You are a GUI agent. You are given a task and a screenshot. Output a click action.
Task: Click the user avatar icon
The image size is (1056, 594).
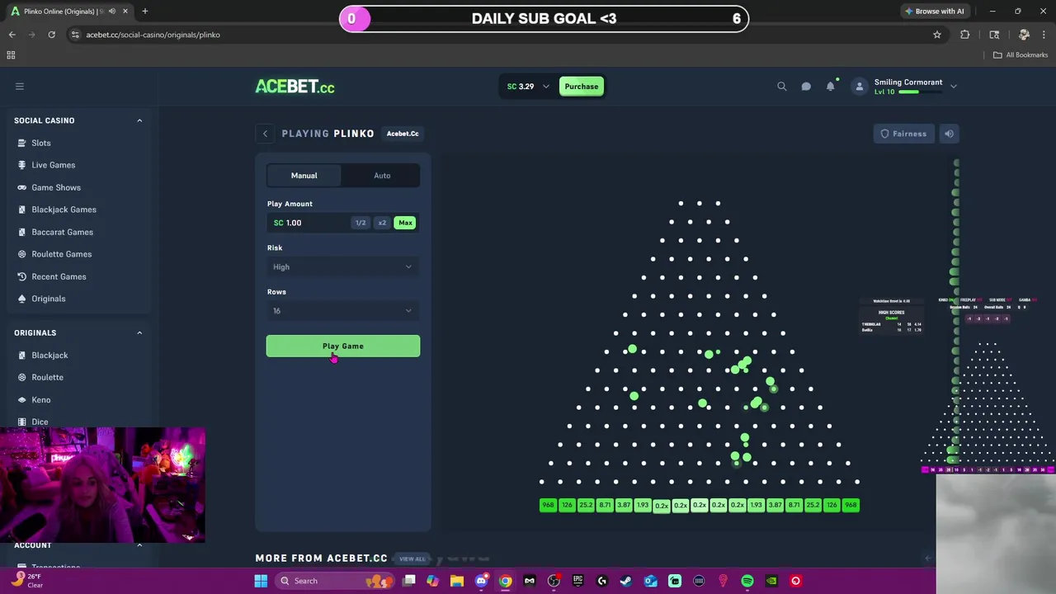click(x=860, y=86)
